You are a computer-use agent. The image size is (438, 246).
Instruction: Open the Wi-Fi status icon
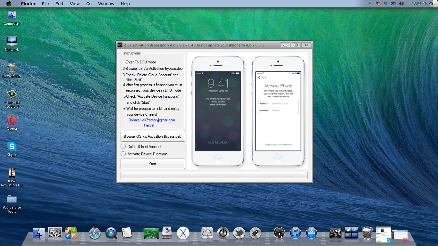[386, 4]
